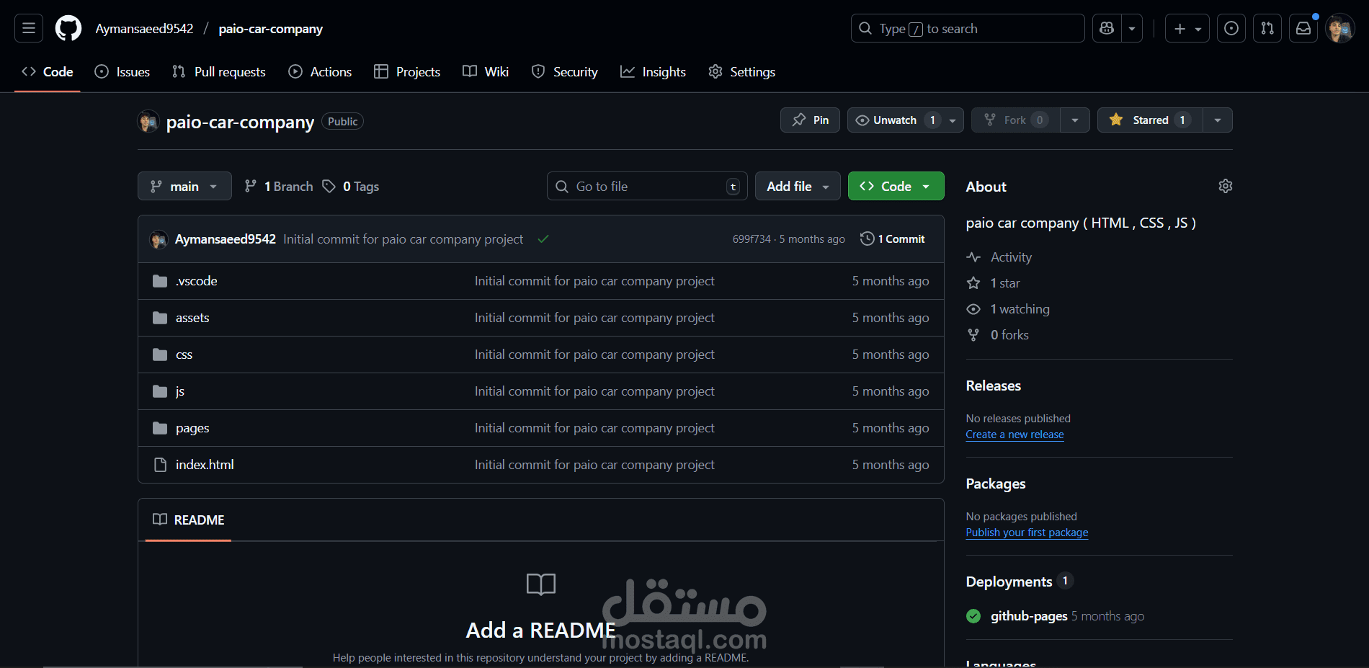The width and height of the screenshot is (1369, 668).
Task: Open the pages folder
Action: point(192,428)
